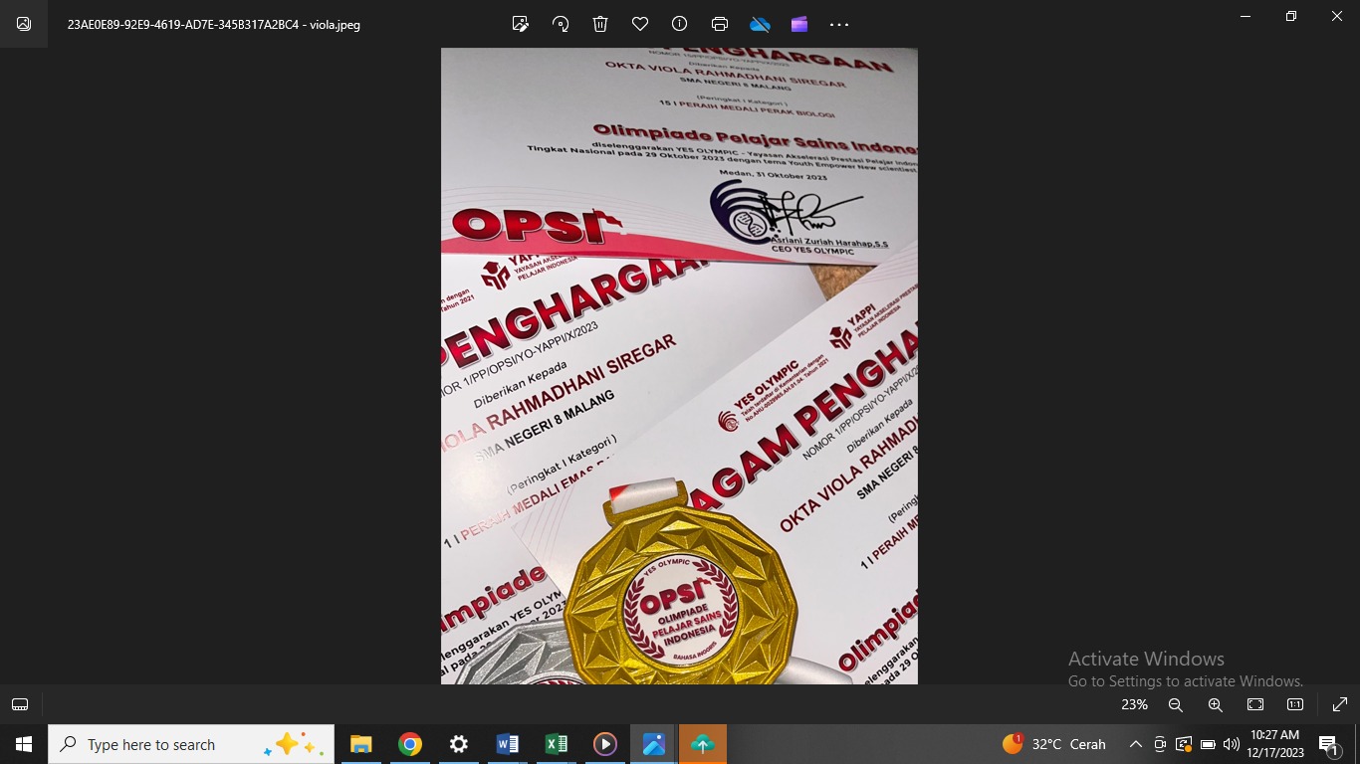Open Settings gear in taskbar
Screen dimensions: 1360x764
458,744
